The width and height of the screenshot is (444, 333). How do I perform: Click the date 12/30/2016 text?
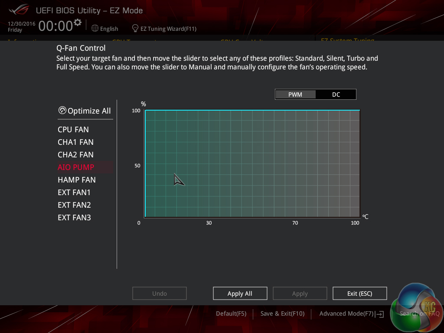point(22,24)
